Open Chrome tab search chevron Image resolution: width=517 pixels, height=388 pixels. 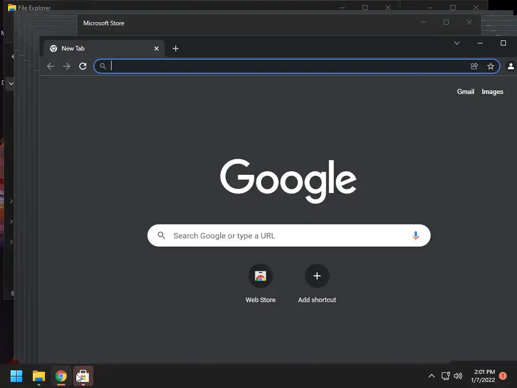(457, 43)
